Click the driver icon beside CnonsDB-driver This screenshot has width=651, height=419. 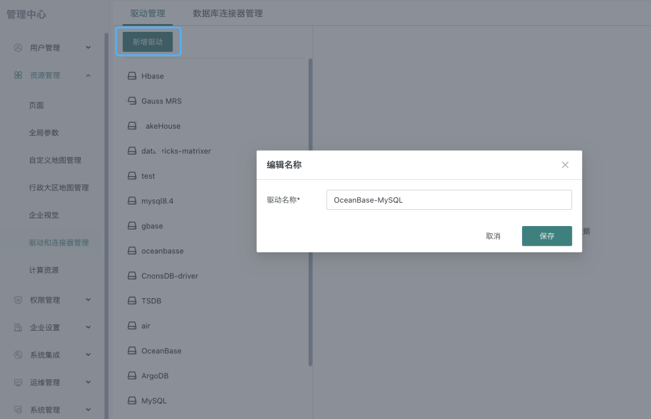coord(132,275)
